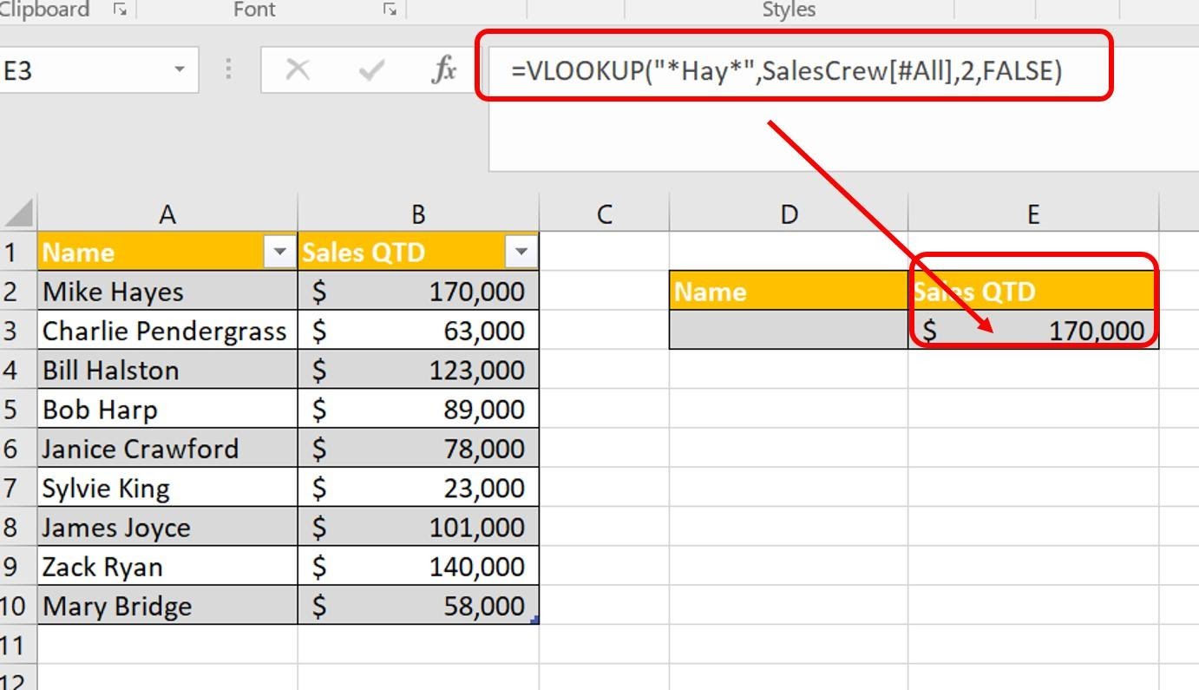This screenshot has height=690, width=1199.
Task: Select row 7 header
Action: 18,488
